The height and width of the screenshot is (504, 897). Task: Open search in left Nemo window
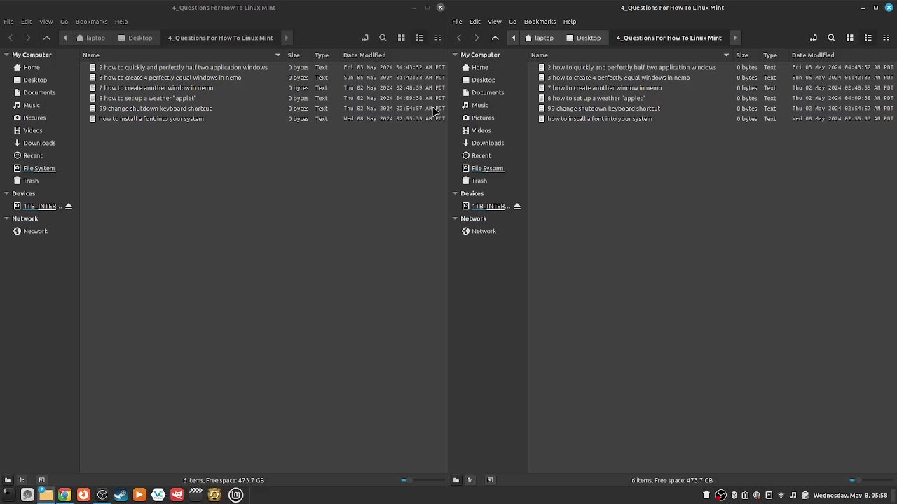[383, 38]
